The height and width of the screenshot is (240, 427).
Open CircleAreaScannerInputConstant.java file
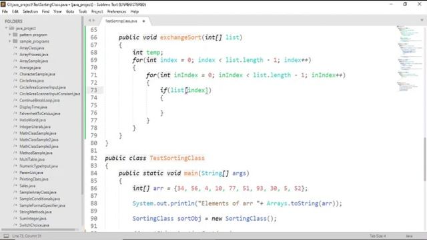[49, 94]
